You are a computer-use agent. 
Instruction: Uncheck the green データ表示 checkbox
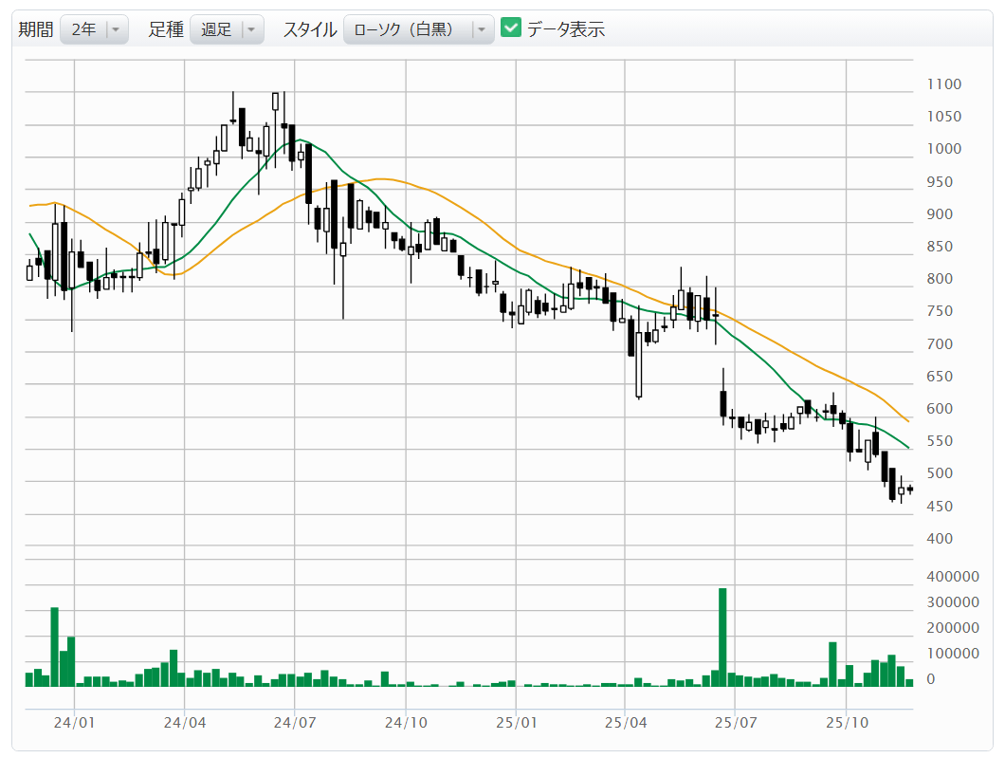tap(511, 28)
